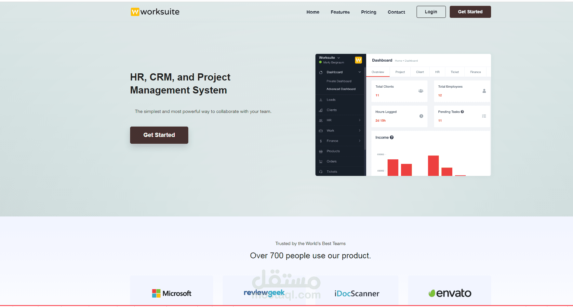573x307 pixels.
Task: Click the Orders cart icon
Action: coord(321,162)
